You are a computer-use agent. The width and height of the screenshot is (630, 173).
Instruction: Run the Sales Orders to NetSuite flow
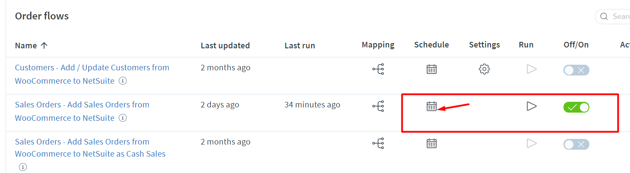(531, 106)
